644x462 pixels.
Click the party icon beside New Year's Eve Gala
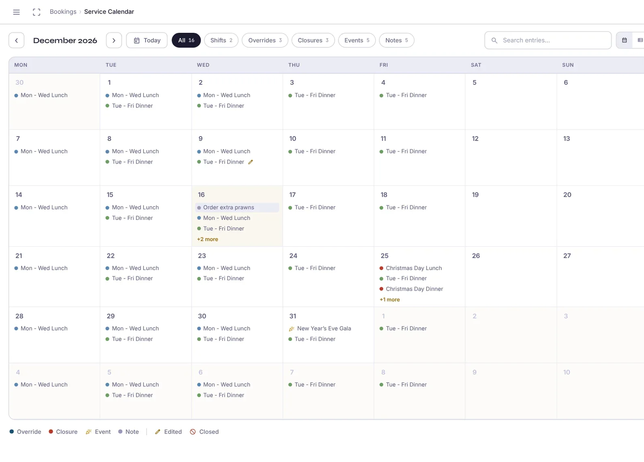click(292, 329)
